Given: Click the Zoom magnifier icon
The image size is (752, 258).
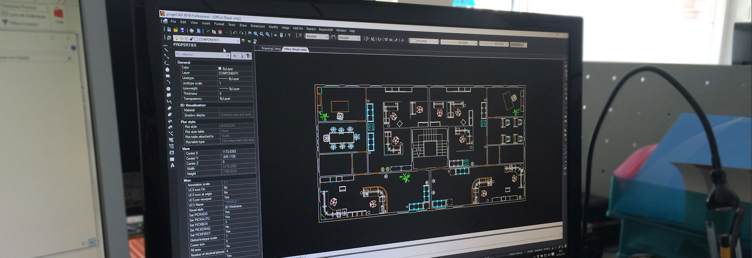Looking at the screenshot, I should click(255, 34).
